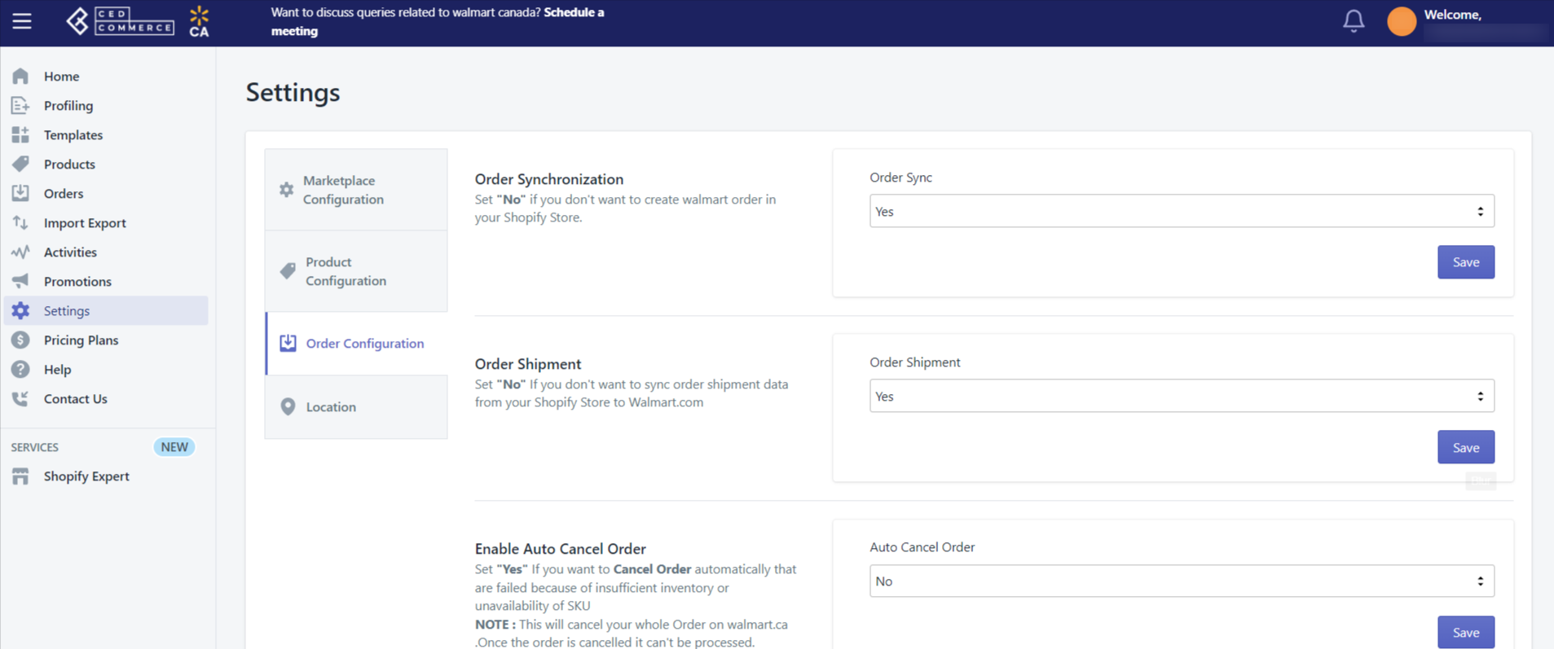Save the Order Sync setting
Image resolution: width=1554 pixels, height=649 pixels.
pyautogui.click(x=1465, y=261)
